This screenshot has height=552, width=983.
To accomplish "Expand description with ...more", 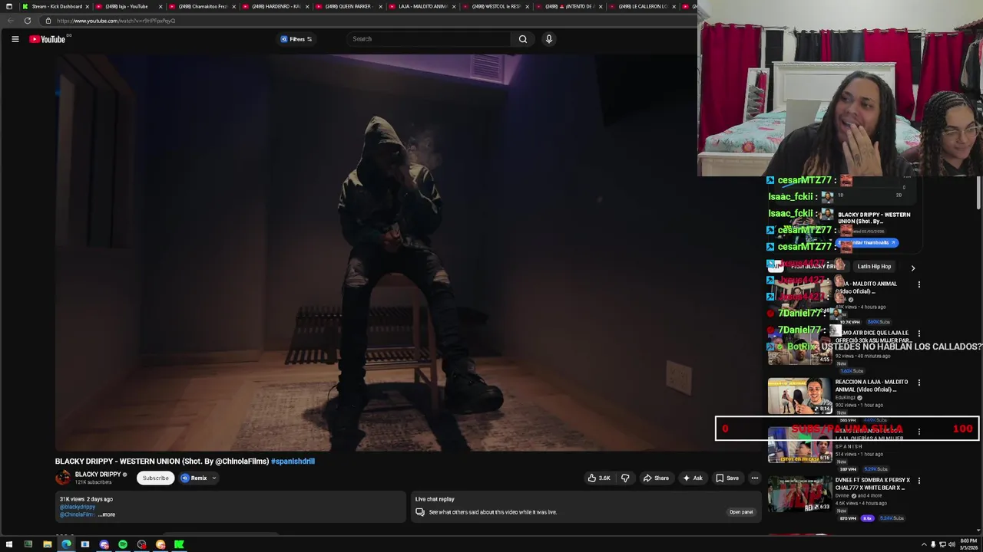I will tap(107, 514).
